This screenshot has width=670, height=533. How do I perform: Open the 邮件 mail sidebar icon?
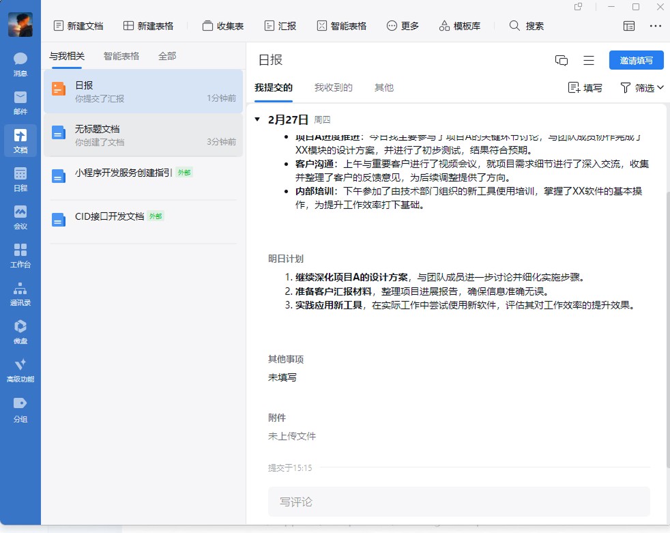[x=20, y=102]
